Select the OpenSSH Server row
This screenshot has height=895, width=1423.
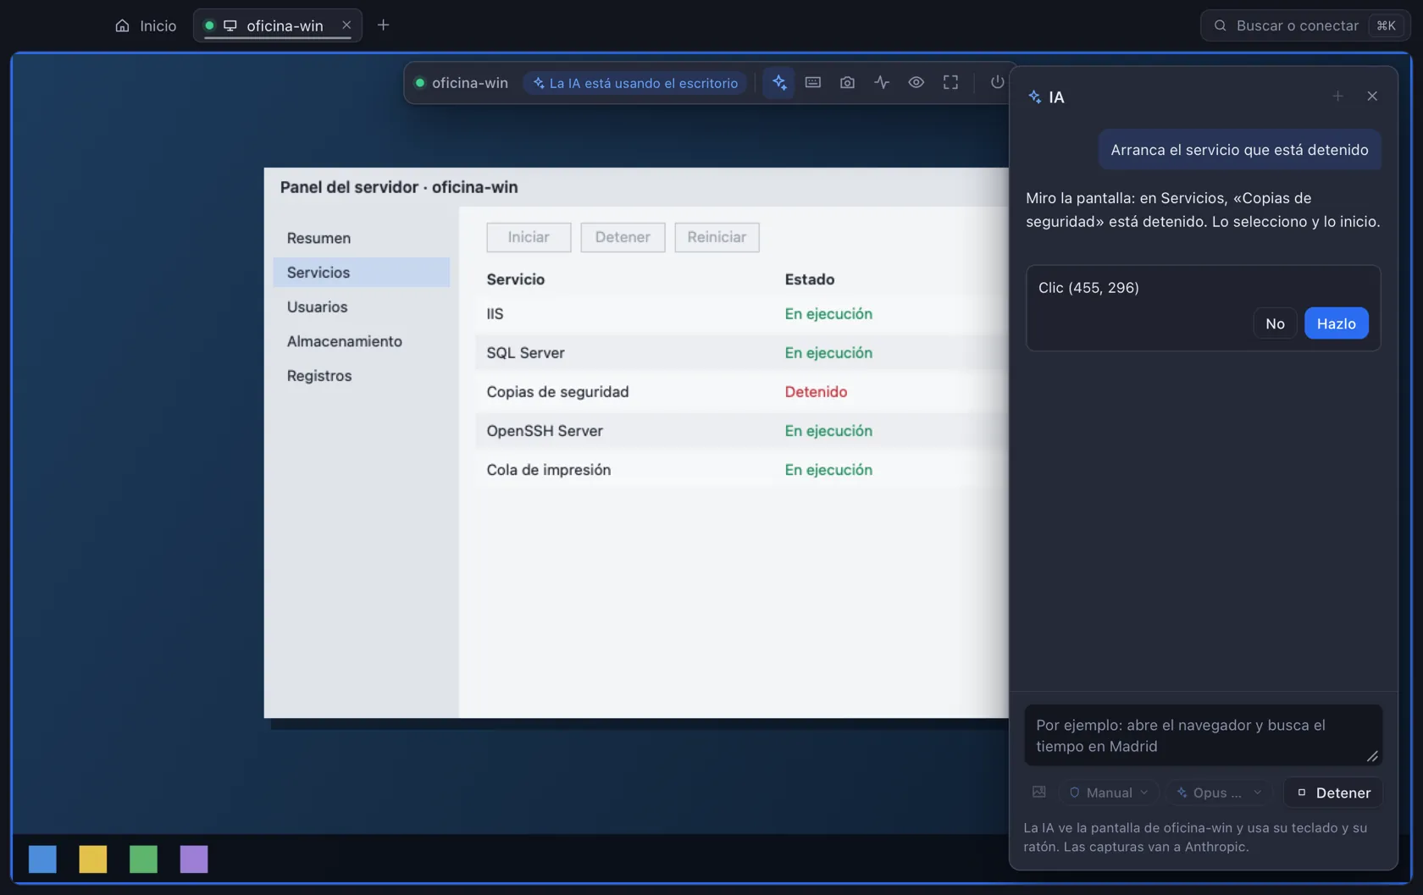pos(741,431)
